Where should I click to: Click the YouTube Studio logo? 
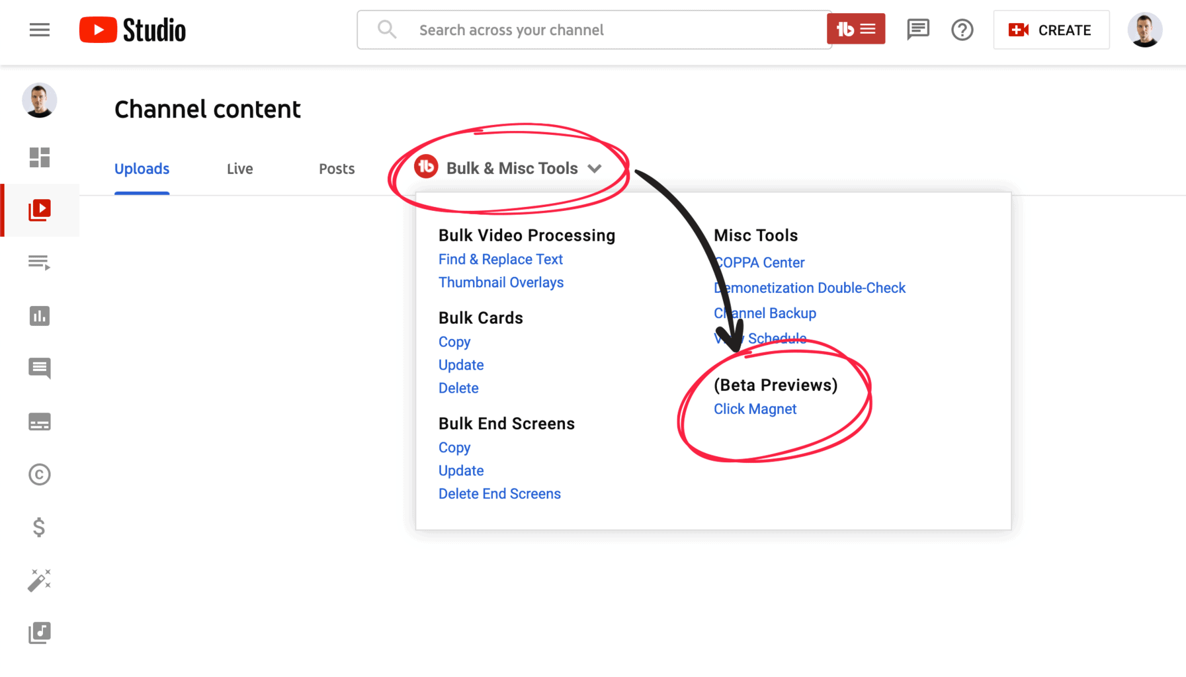click(132, 30)
